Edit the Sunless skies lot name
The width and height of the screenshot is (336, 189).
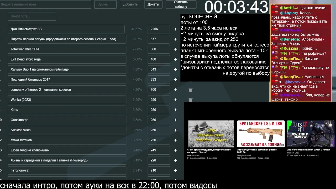67,130
